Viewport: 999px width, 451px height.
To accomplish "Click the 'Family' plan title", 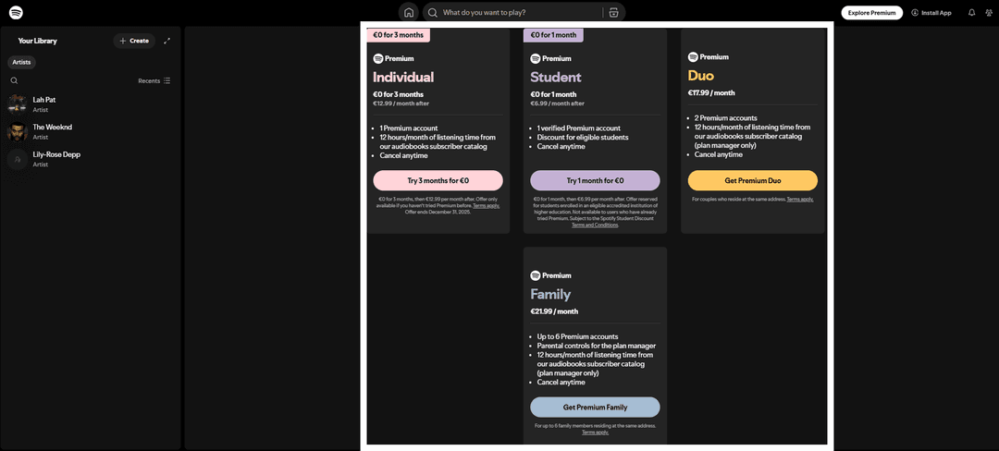I will (x=550, y=294).
